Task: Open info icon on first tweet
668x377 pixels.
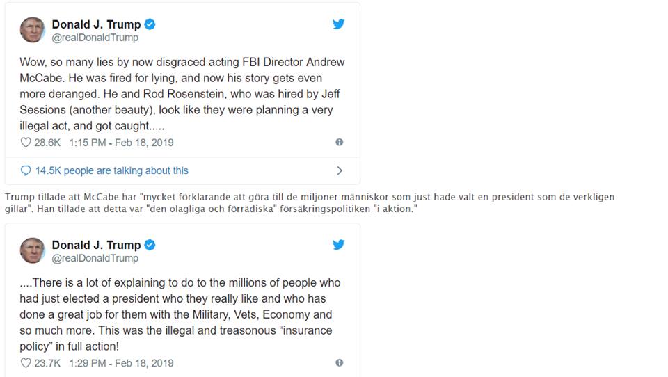Action: pyautogui.click(x=340, y=143)
